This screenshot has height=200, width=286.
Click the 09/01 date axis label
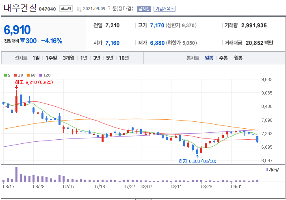click(x=236, y=187)
